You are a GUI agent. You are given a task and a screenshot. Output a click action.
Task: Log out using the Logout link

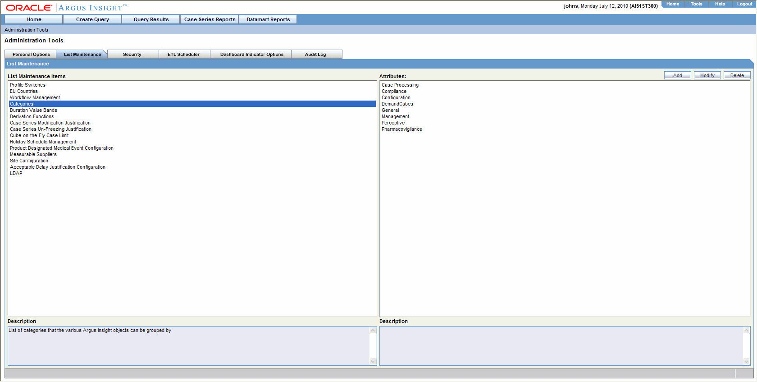pos(744,4)
